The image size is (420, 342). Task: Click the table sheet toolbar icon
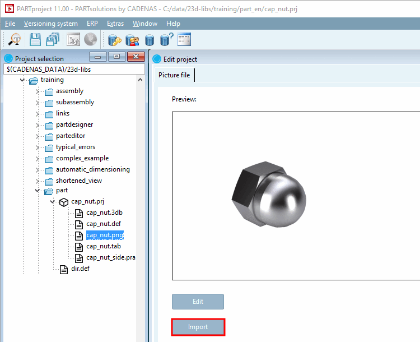point(184,39)
